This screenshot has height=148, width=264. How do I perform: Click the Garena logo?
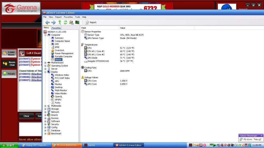pos(21,8)
